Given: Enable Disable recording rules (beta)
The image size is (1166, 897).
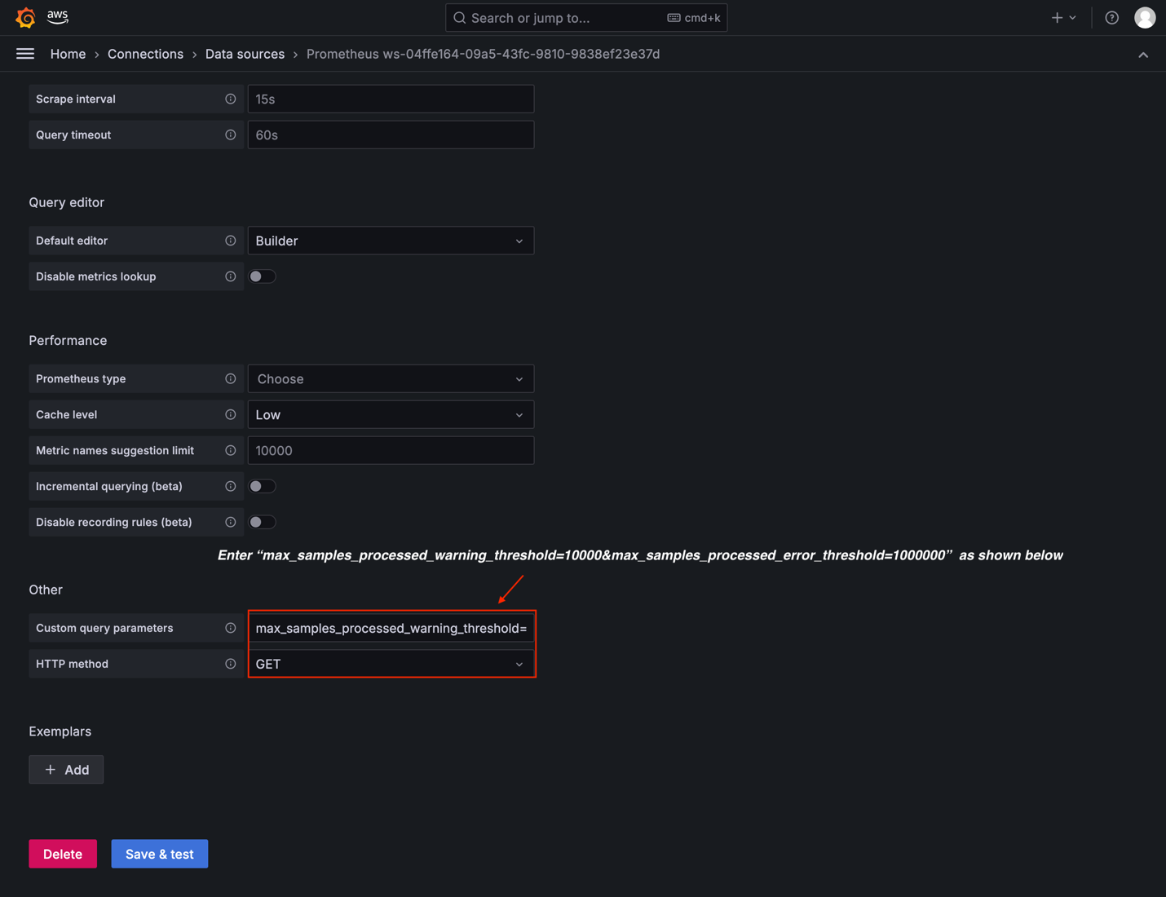Looking at the screenshot, I should click(262, 522).
